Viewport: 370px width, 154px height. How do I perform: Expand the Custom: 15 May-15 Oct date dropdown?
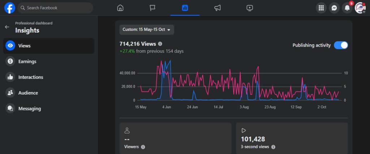147,30
